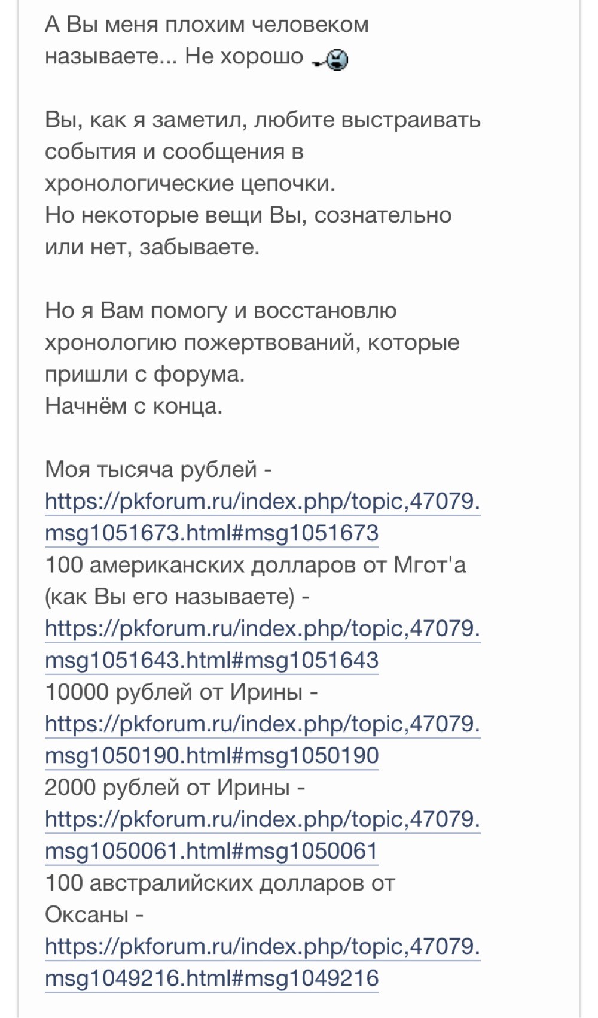Click the angry emoticon after 'Не хорошо'
The width and height of the screenshot is (598, 1018).
(331, 59)
